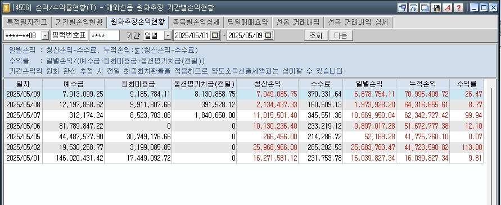
Task: Select the 2025/05/08 date row
Action: point(243,104)
